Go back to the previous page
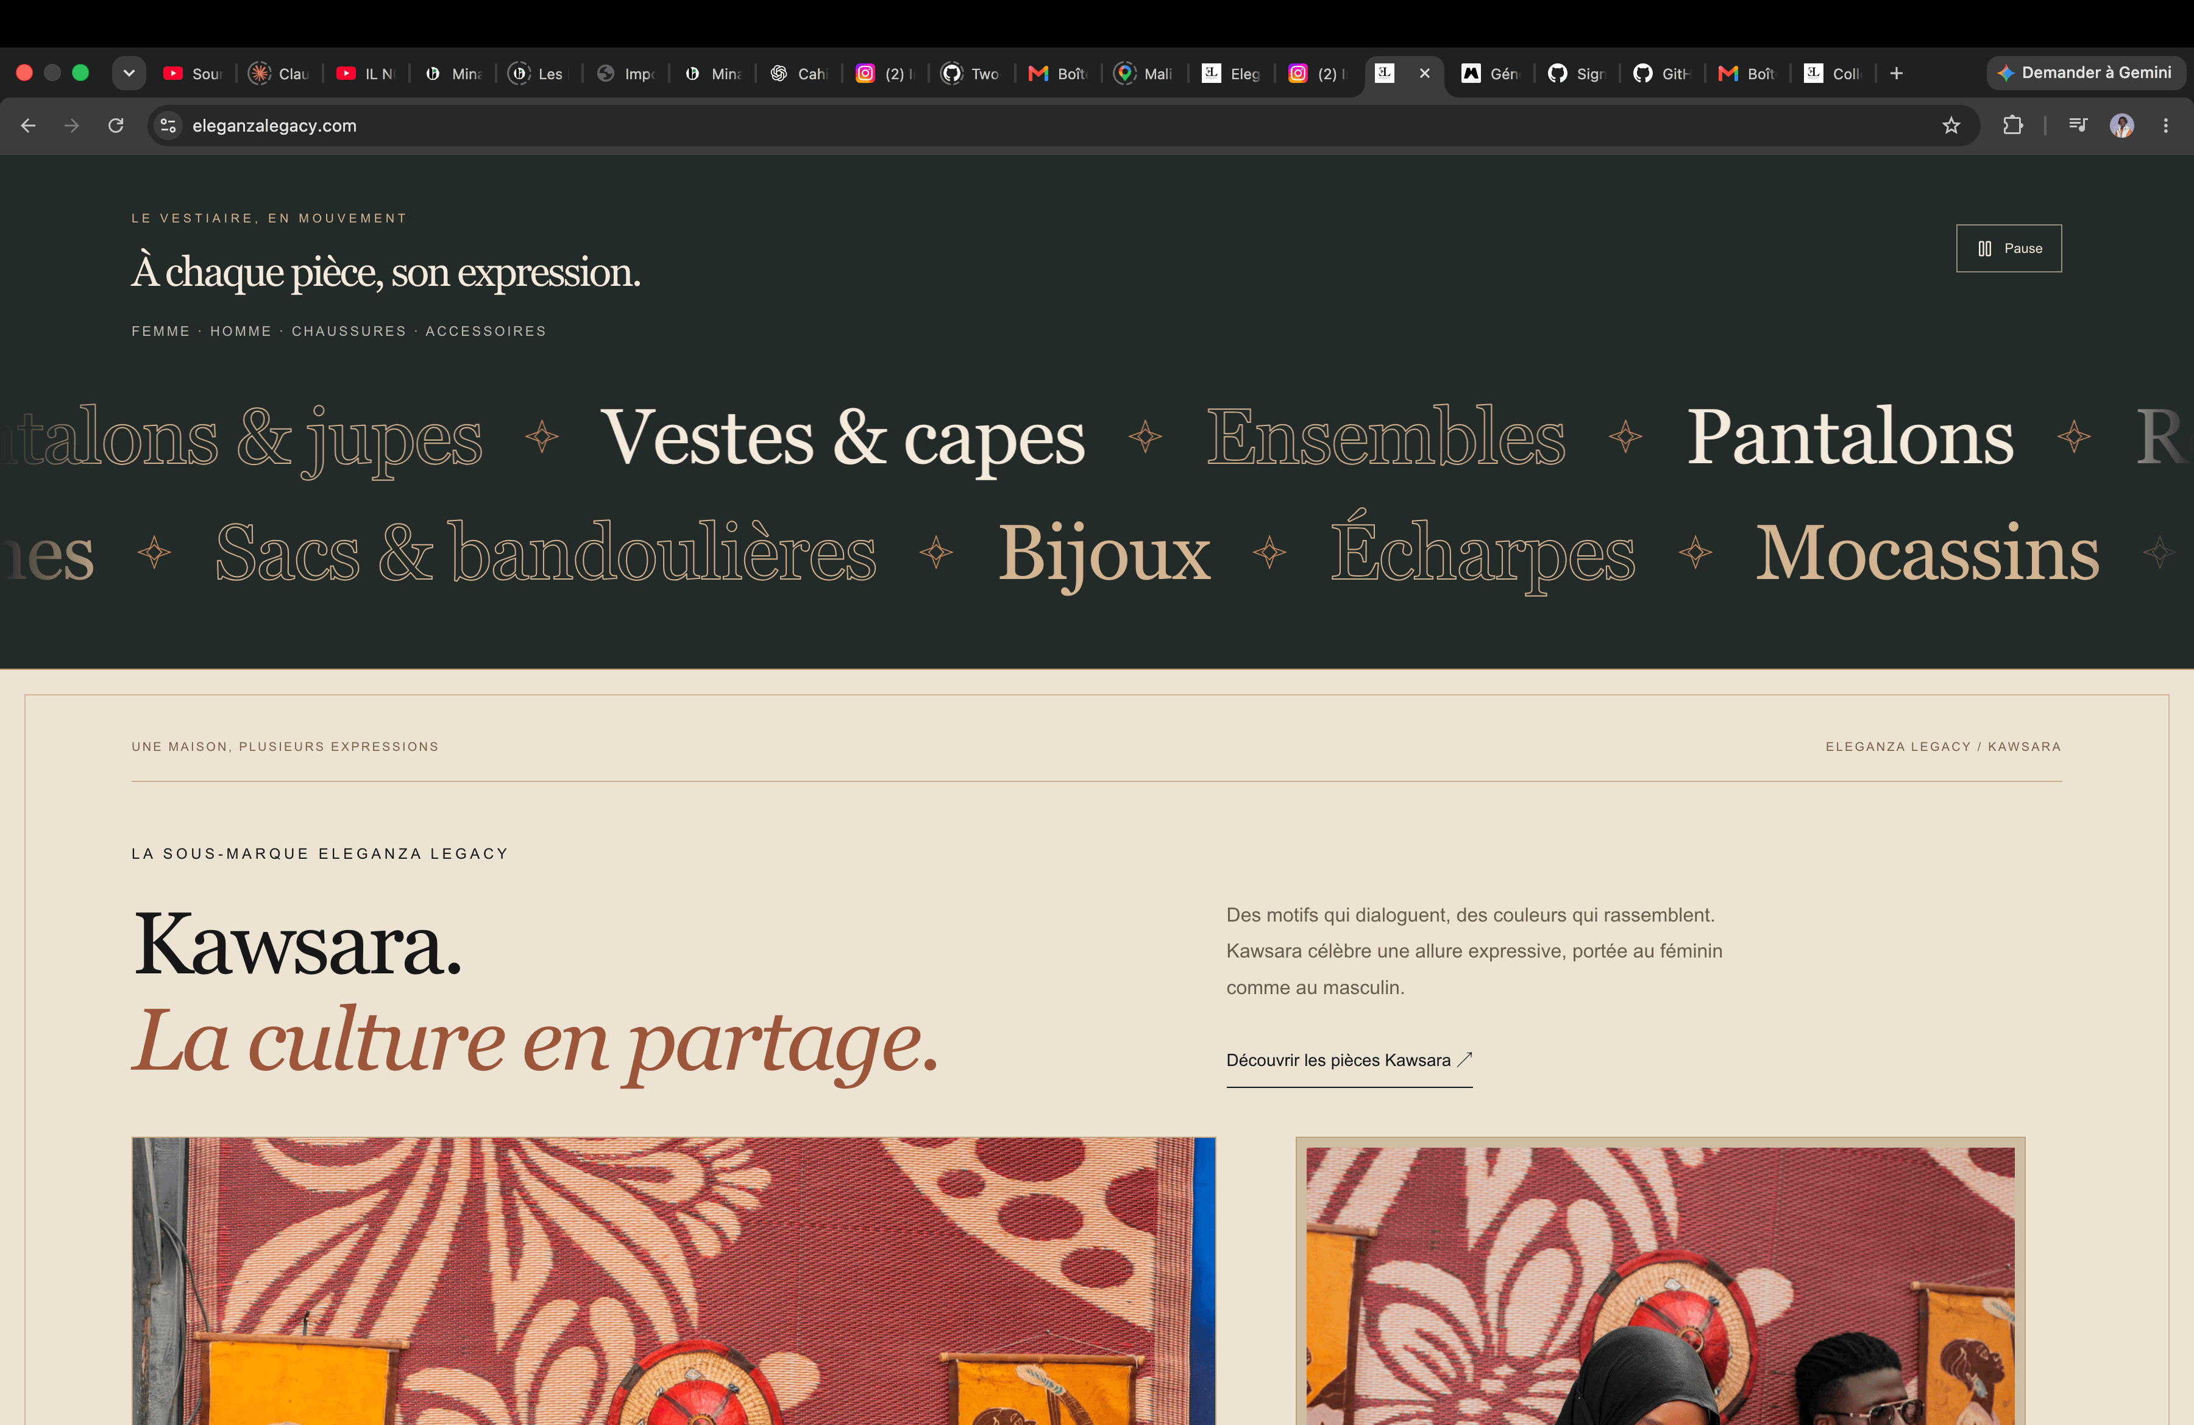This screenshot has width=2194, height=1425. click(x=29, y=126)
